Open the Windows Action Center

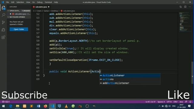(x=189, y=106)
